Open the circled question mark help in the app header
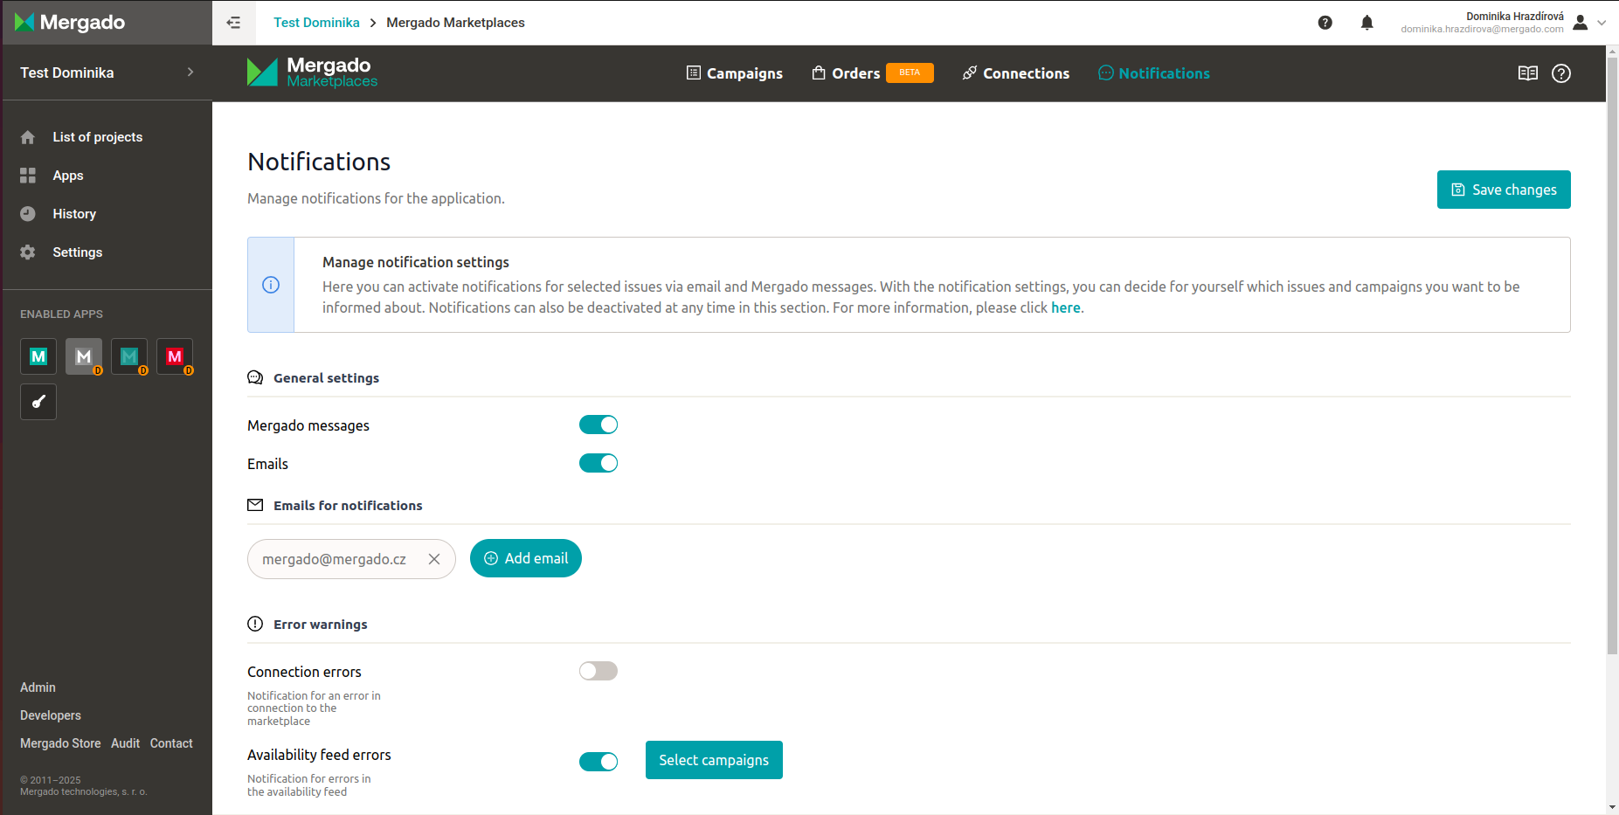Viewport: 1619px width, 815px height. (x=1561, y=73)
